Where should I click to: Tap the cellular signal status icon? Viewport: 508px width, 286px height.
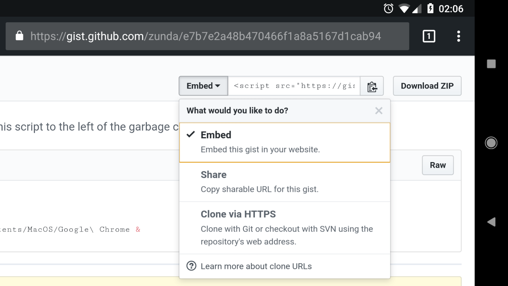tap(416, 8)
